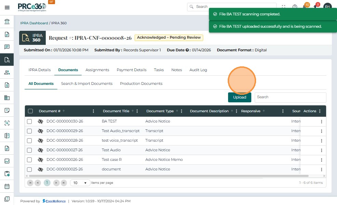Select the checkbox for DOC-000000025-26
Viewport: 337px width, 205px height.
pos(29,169)
